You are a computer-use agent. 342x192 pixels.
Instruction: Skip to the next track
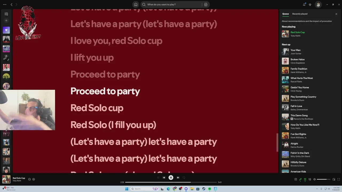178,178
